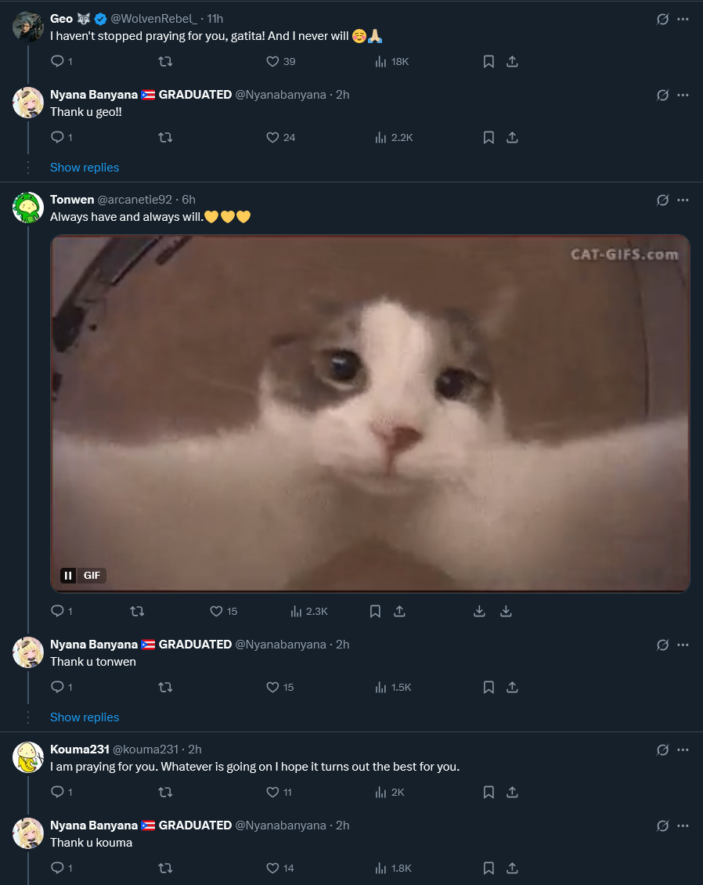
Task: Expand Show replies under 'Thank u geo!!'
Action: click(x=85, y=167)
